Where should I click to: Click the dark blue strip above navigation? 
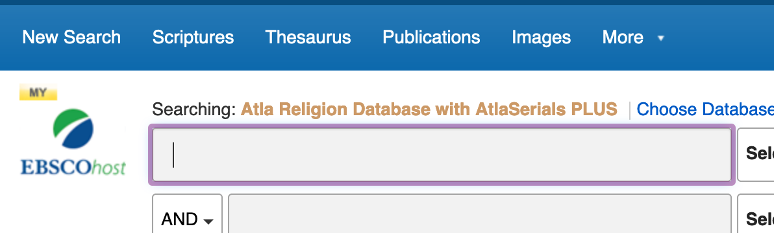(x=387, y=3)
